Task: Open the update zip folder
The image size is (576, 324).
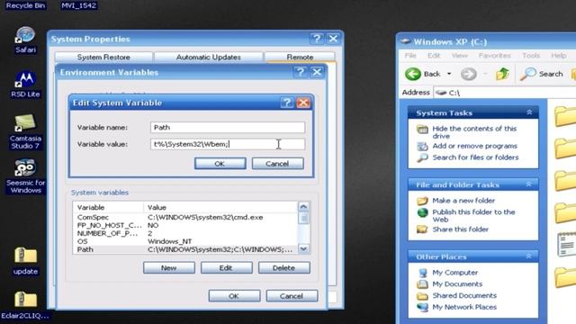Action: pyautogui.click(x=25, y=261)
